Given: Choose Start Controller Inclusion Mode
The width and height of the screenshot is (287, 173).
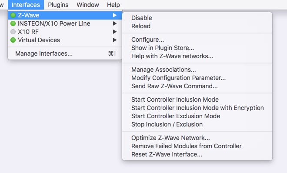Looking at the screenshot, I should (x=197, y=100).
